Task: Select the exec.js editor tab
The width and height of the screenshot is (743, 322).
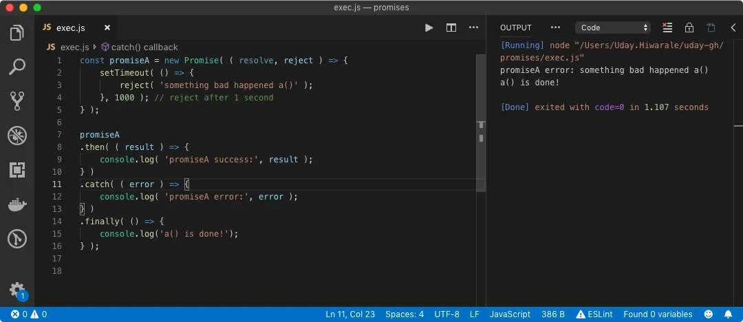Action: (76, 28)
